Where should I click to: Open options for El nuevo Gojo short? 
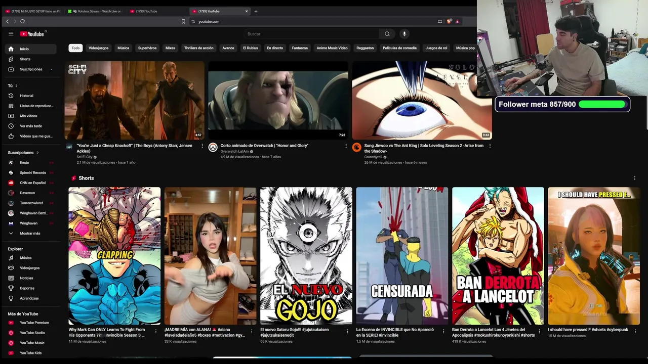coord(347,332)
